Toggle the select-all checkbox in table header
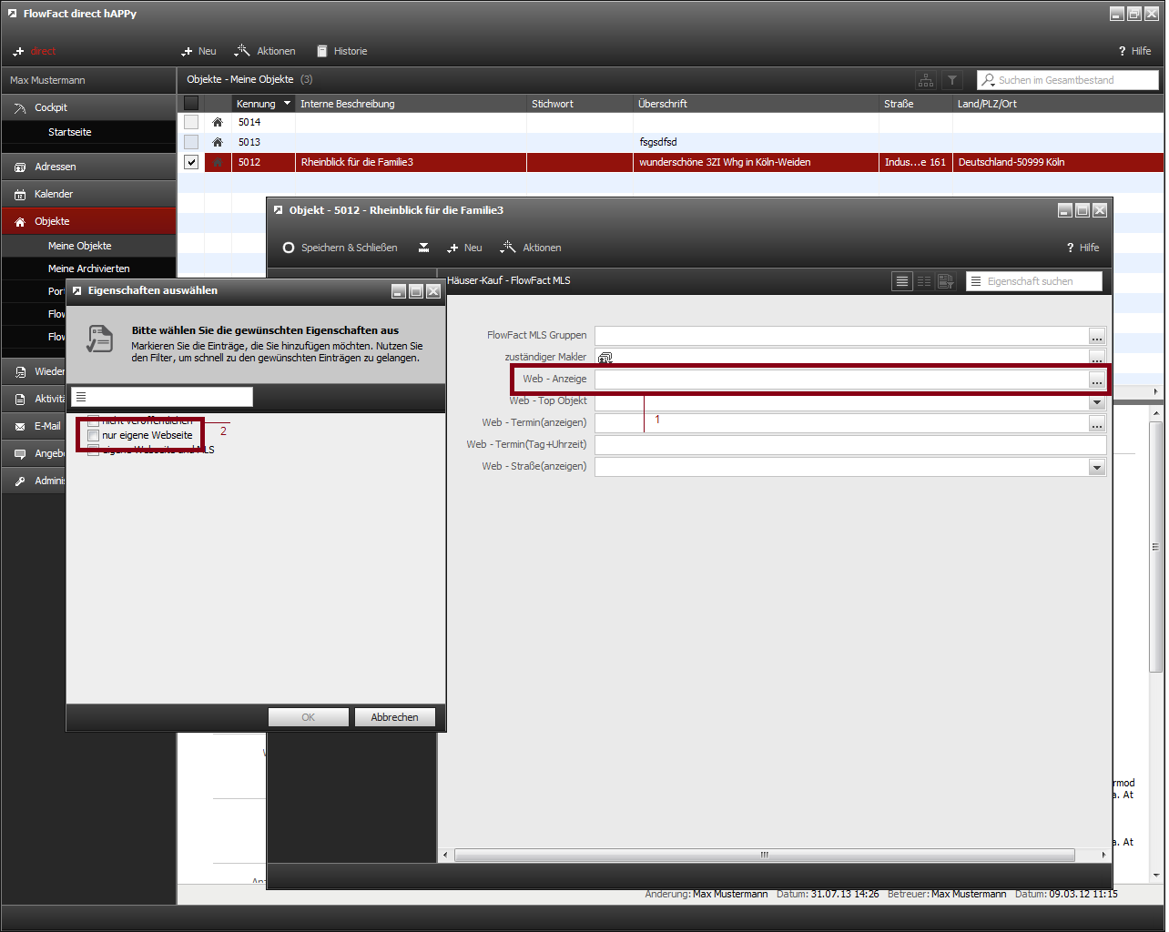 pos(191,103)
